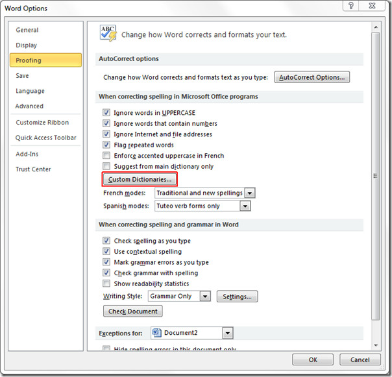
Task: Open Save options category
Action: (x=45, y=75)
